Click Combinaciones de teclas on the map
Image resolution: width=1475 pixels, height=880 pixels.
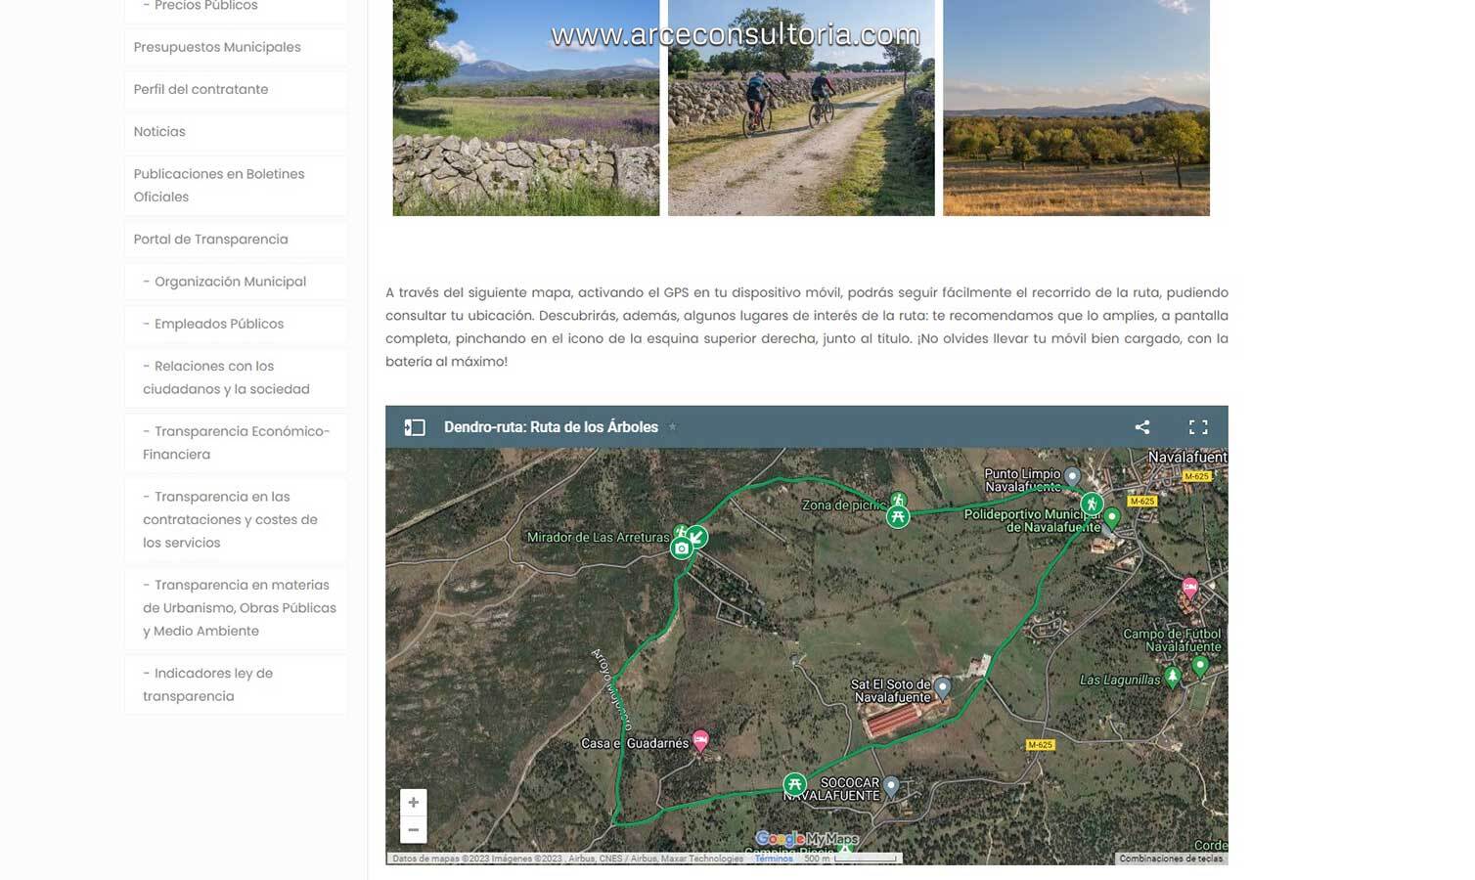pyautogui.click(x=1171, y=858)
